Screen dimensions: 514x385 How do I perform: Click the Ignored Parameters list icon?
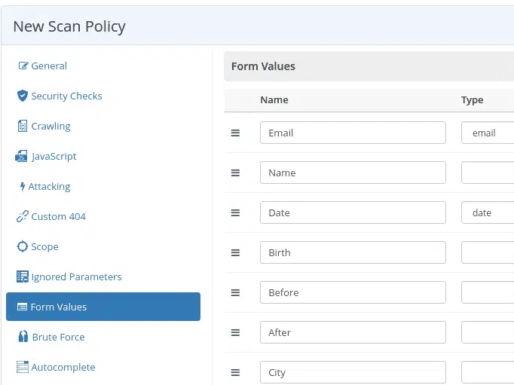pos(23,277)
